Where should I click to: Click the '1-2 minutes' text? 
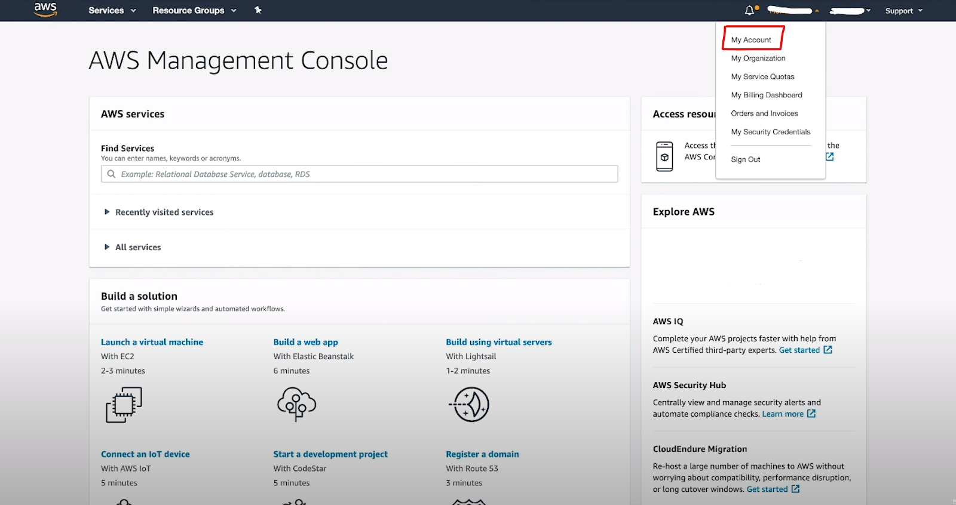point(468,371)
